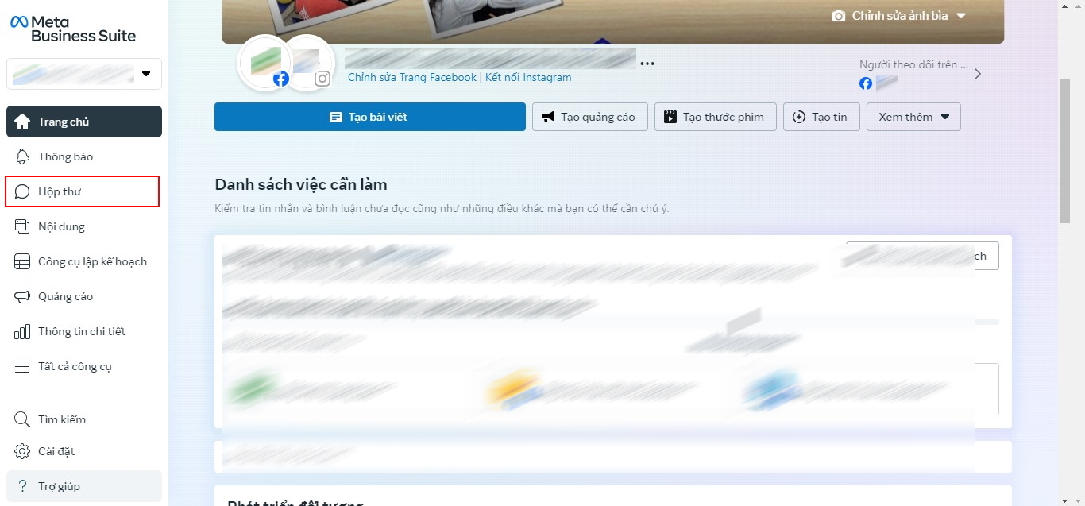Click Tìm kiếm search icon

[x=22, y=419]
